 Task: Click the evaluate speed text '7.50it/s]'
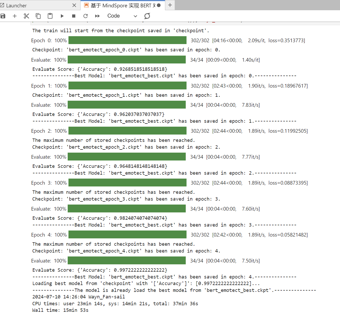(x=251, y=261)
